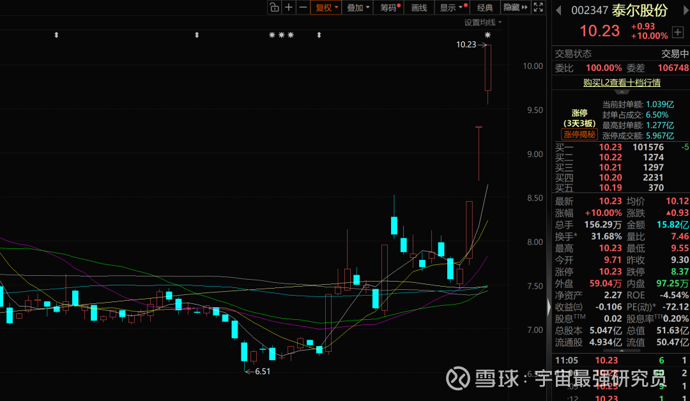Open 设置均线 dropdown
Image resolution: width=690 pixels, height=401 pixels.
pyautogui.click(x=483, y=22)
